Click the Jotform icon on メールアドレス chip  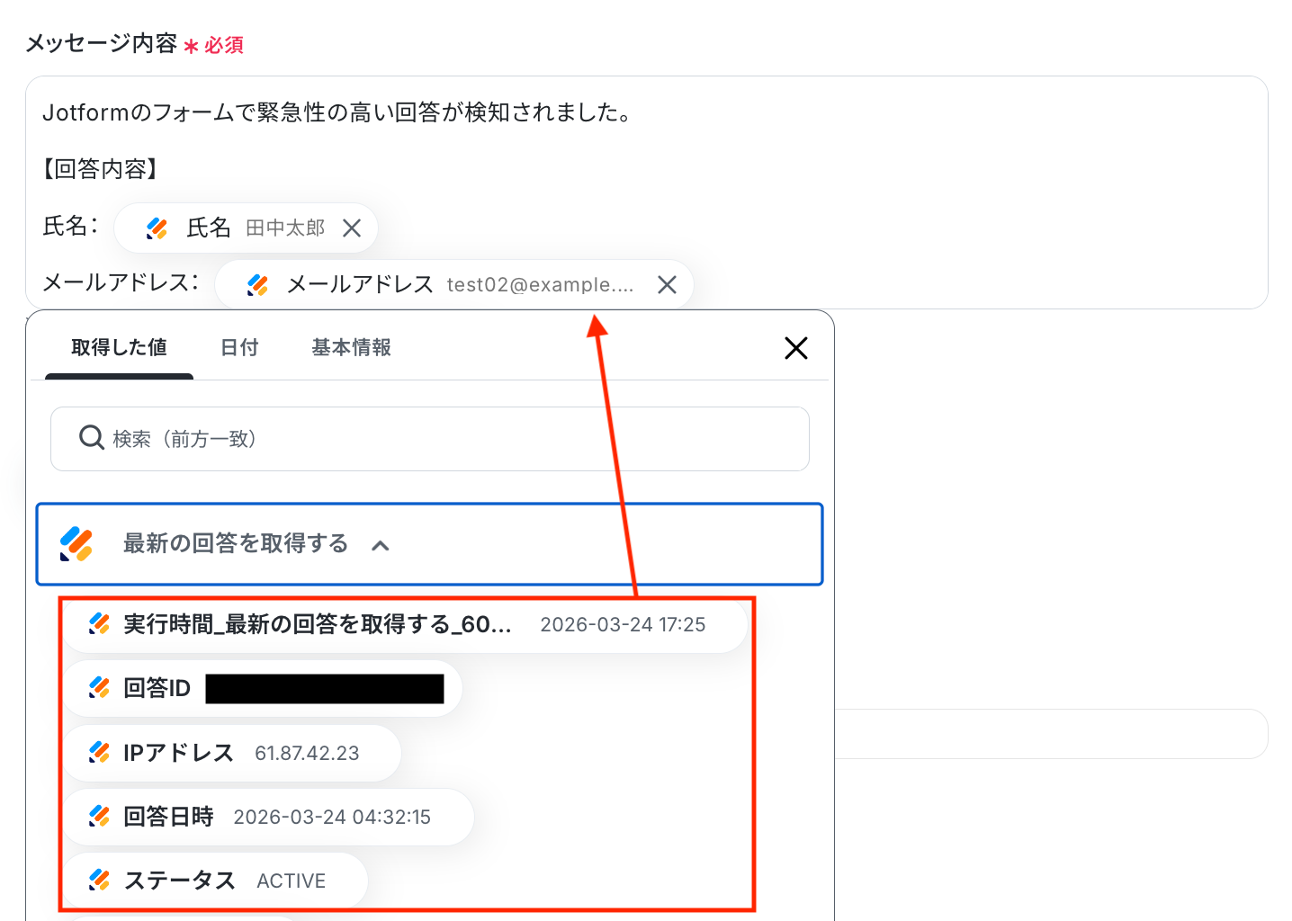257,285
